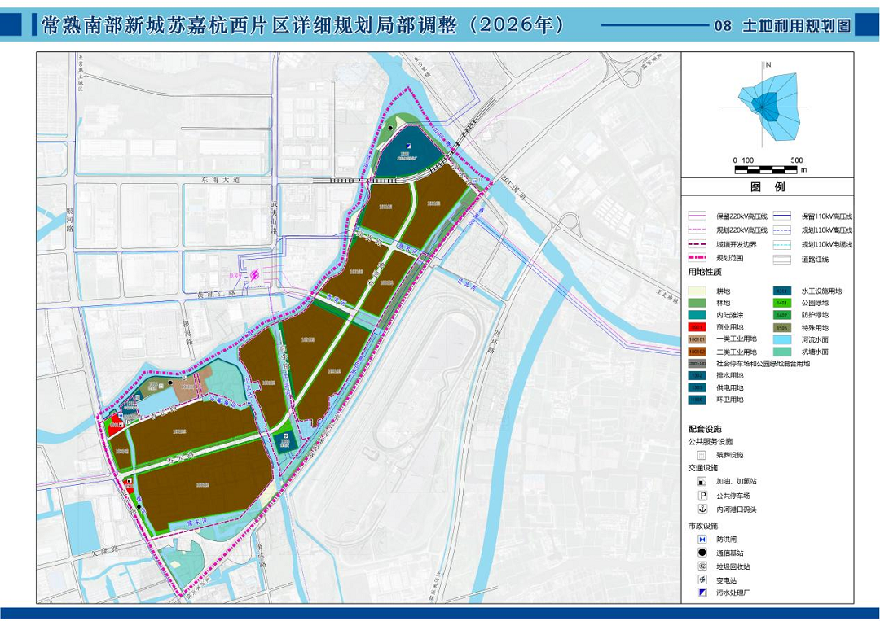Click the 加油、加氢站 legend icon
The height and width of the screenshot is (621, 880).
(x=700, y=481)
